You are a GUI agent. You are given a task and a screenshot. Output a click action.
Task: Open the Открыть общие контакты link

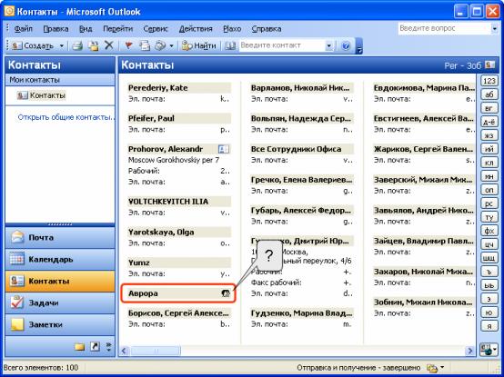pos(66,117)
